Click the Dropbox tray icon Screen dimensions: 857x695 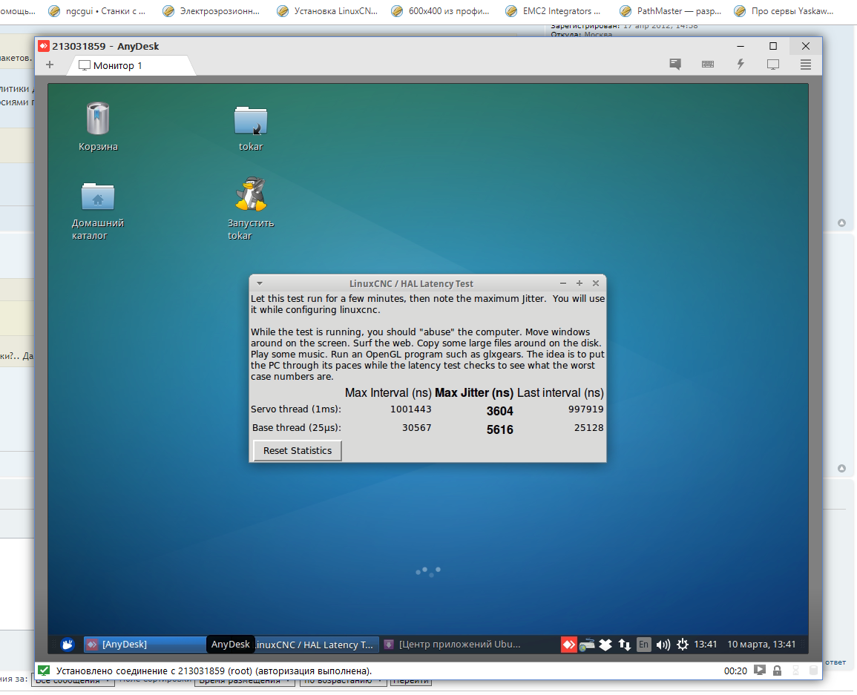coord(605,645)
